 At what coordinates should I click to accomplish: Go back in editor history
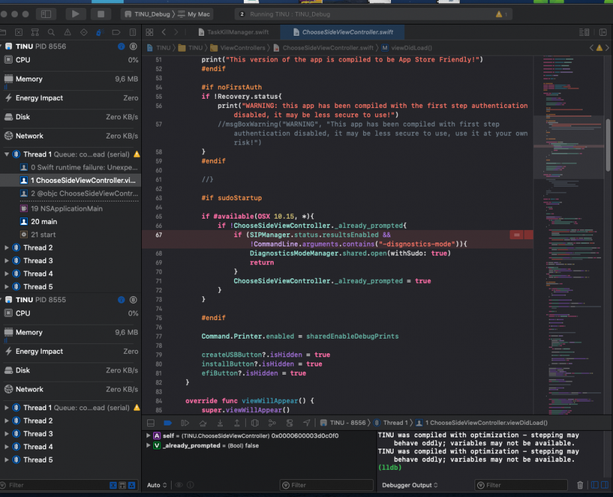pos(164,32)
